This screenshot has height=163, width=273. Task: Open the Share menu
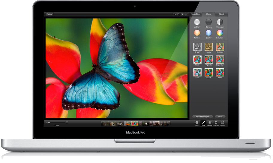pyautogui.click(x=222, y=123)
